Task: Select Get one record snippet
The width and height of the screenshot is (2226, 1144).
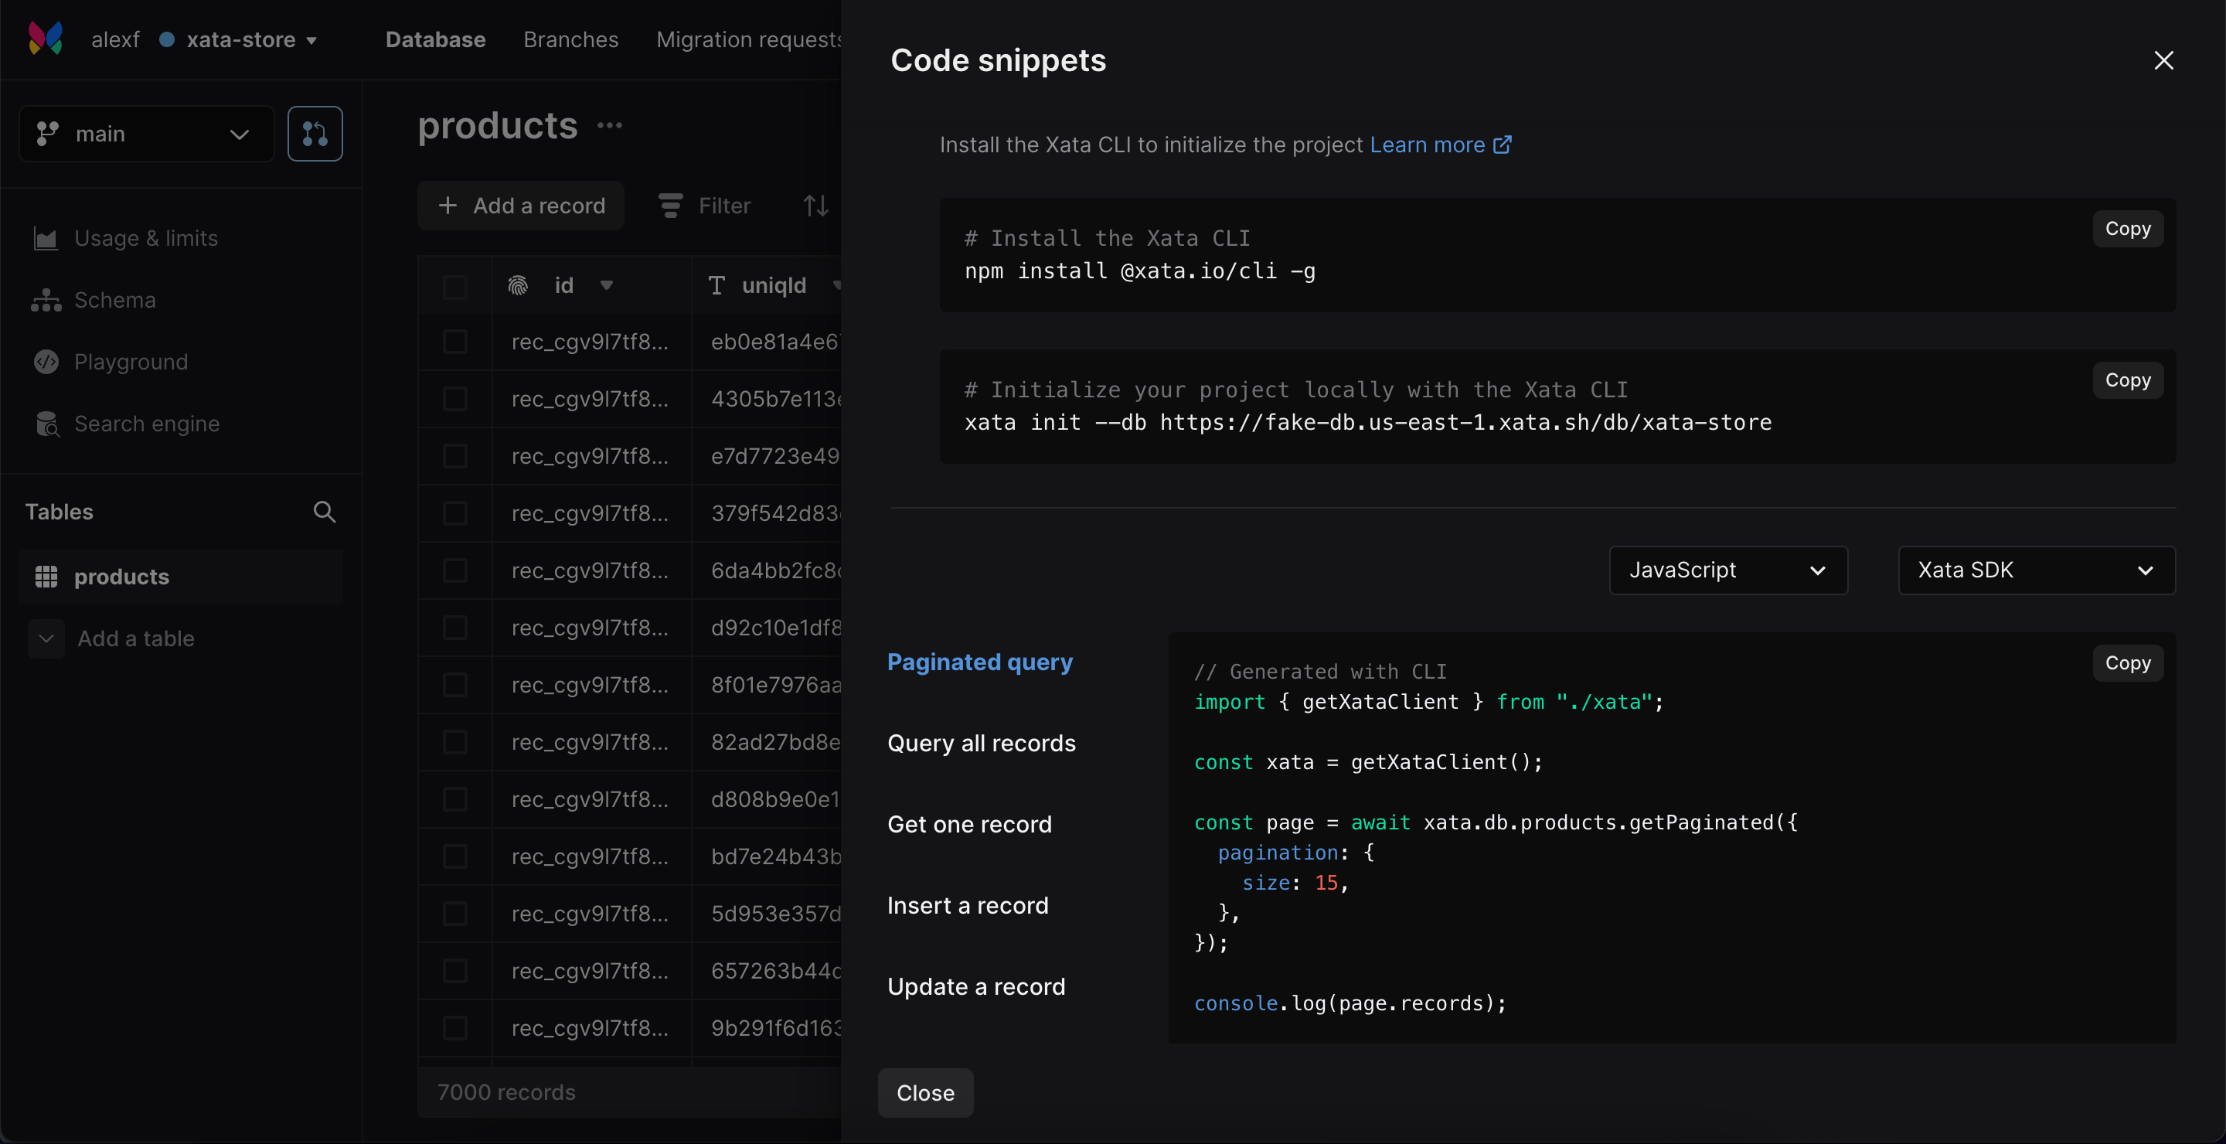Action: pyautogui.click(x=969, y=824)
